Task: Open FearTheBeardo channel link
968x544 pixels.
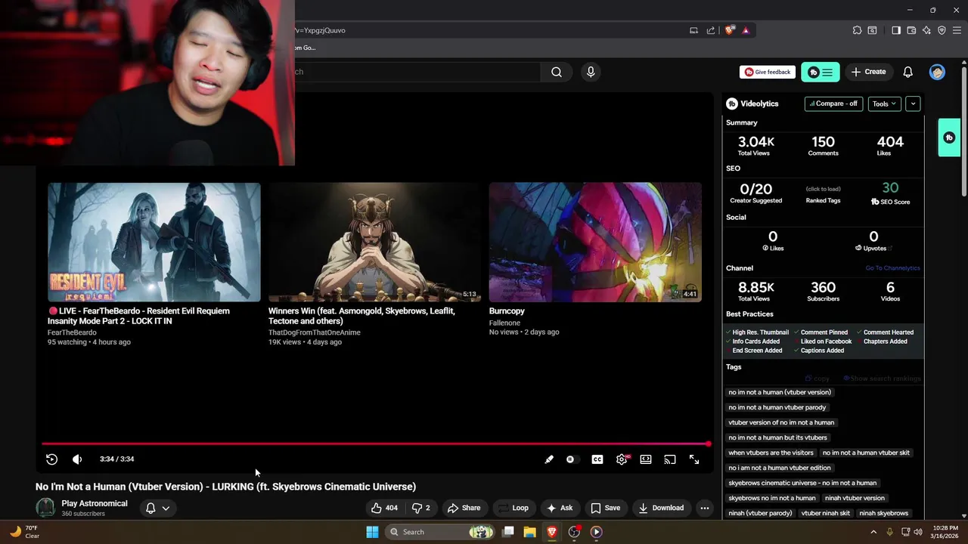Action: coord(72,332)
